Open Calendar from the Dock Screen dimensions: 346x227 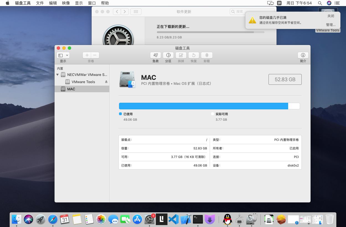[65, 219]
